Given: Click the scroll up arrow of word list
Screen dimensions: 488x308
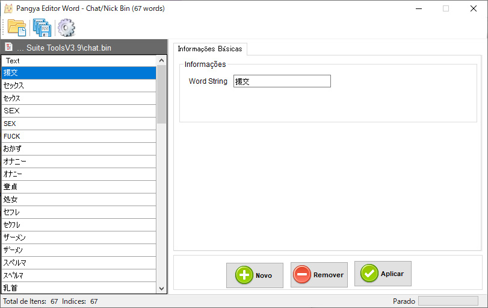Looking at the screenshot, I should (x=161, y=60).
